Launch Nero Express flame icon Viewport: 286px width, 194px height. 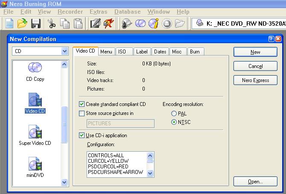pyautogui.click(x=109, y=24)
